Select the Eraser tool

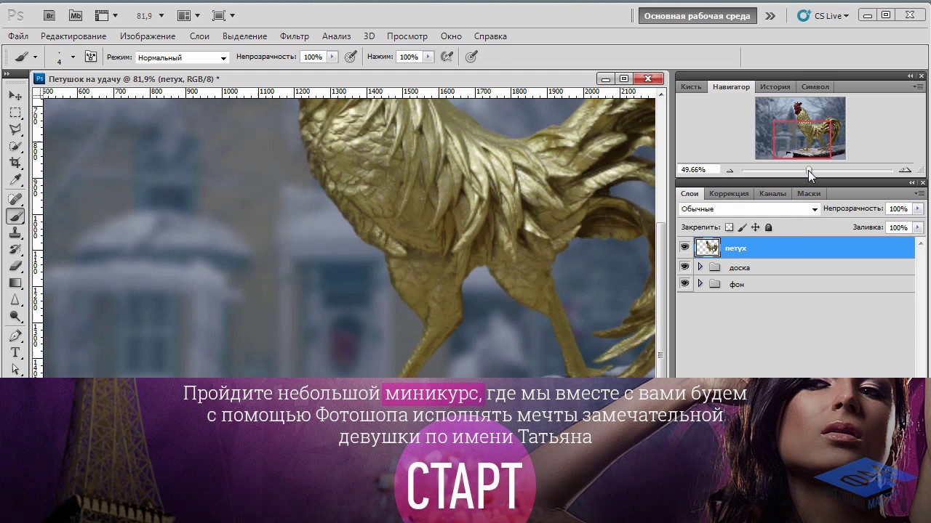pos(15,266)
